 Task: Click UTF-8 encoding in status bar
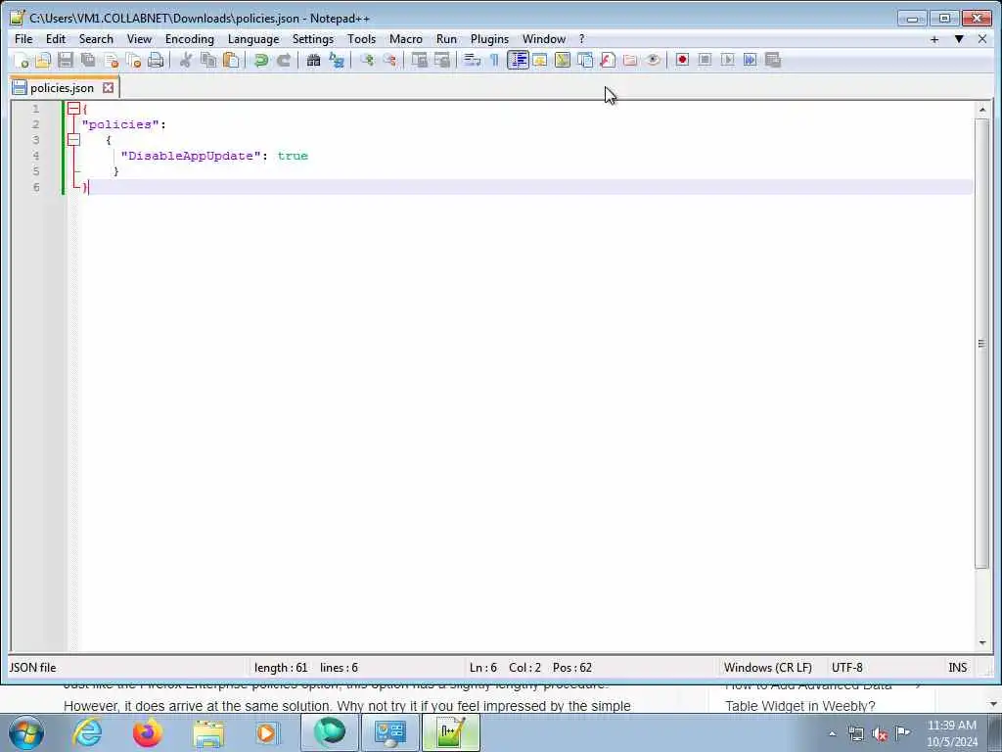pos(846,668)
